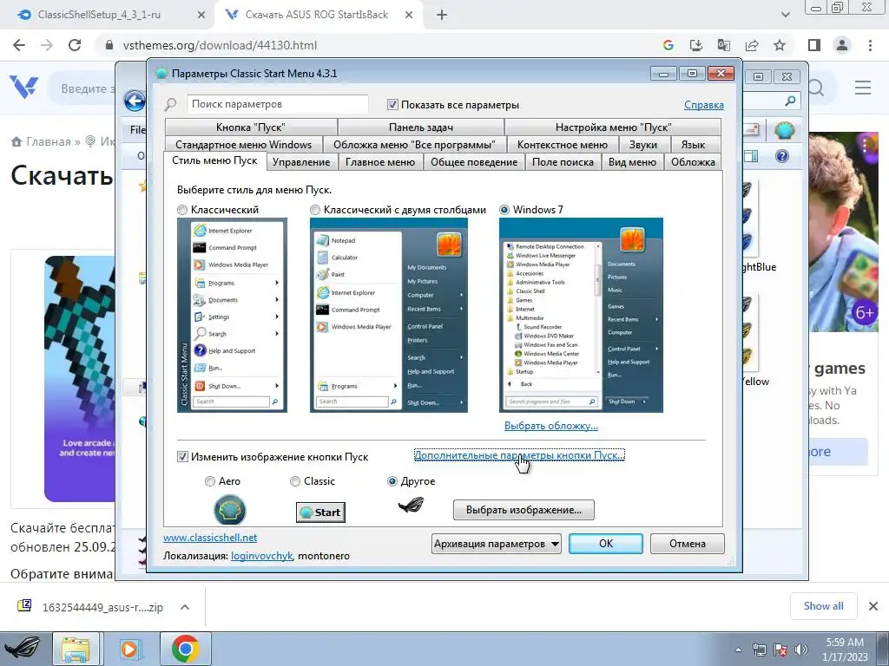Select the Классический style radio button
Viewport: 889px width, 666px height.
tap(182, 210)
